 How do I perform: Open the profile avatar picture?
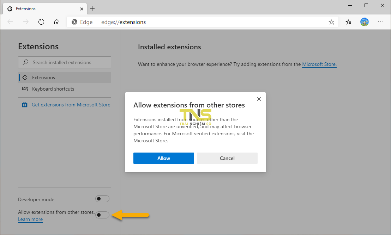pyautogui.click(x=365, y=21)
